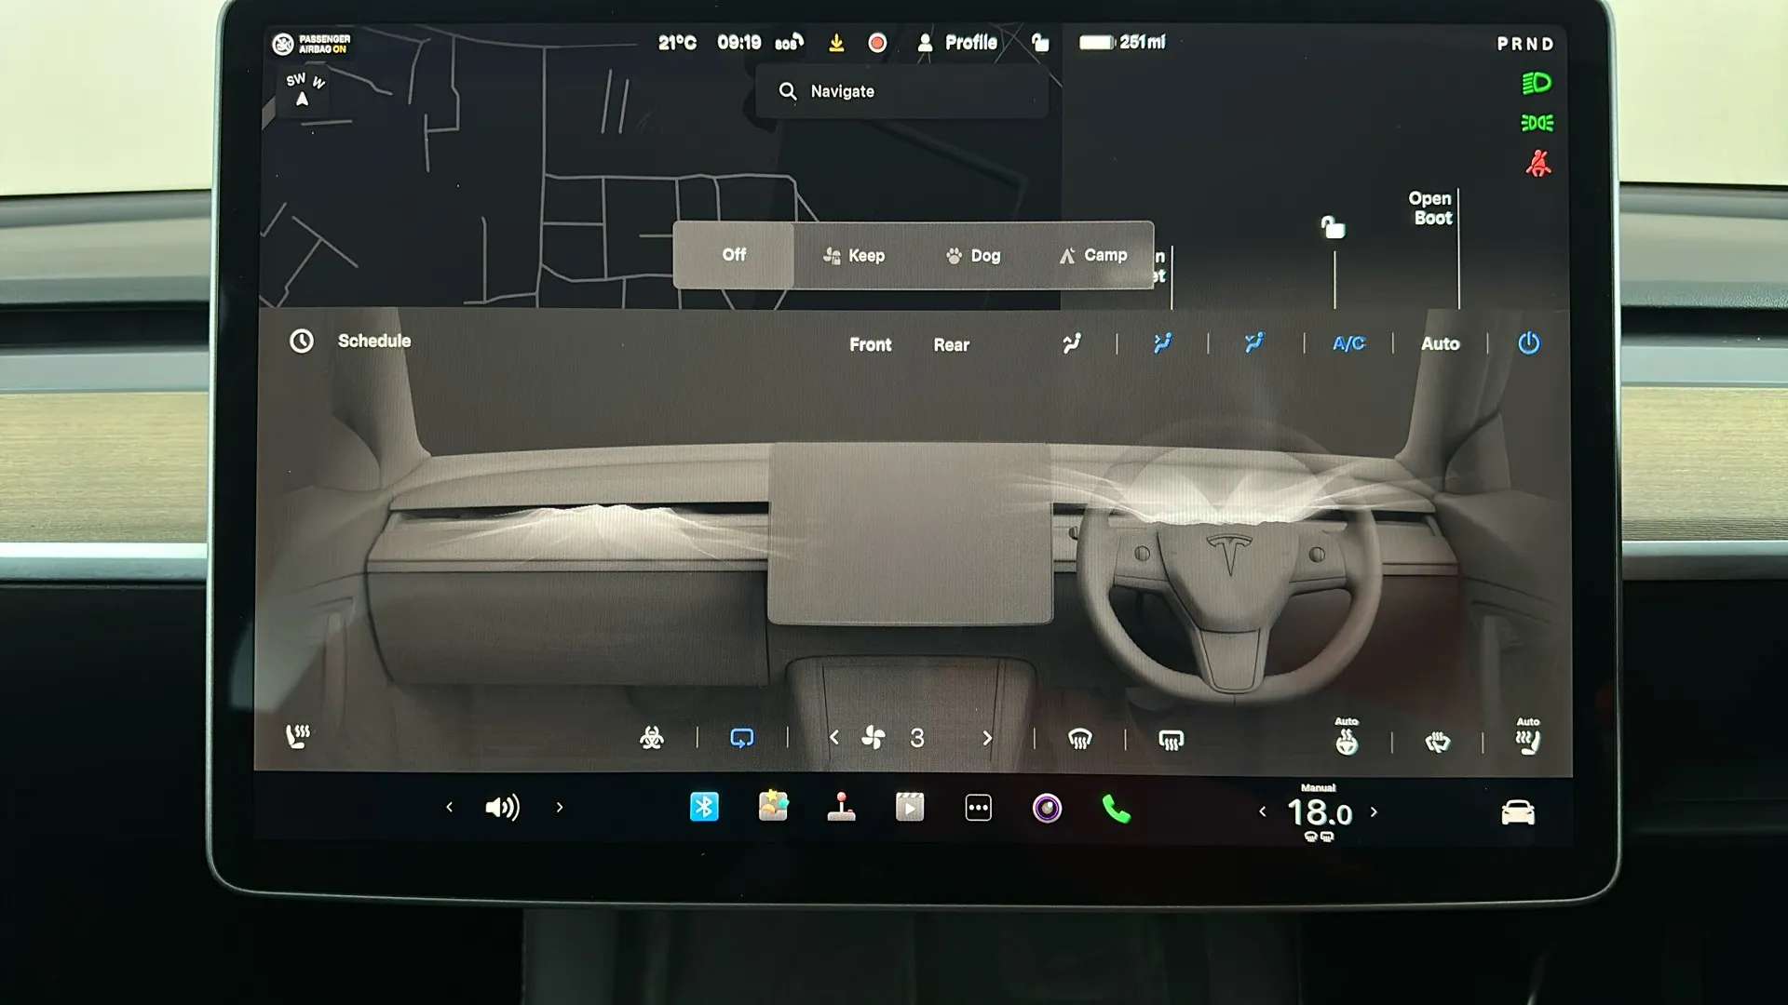Raise volume with right chevron
The height and width of the screenshot is (1005, 1788).
pos(559,807)
